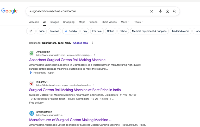Viewport: 200px width, 127px height.
Task: Open more options for amarnaathh.in result
Action: coord(65,115)
